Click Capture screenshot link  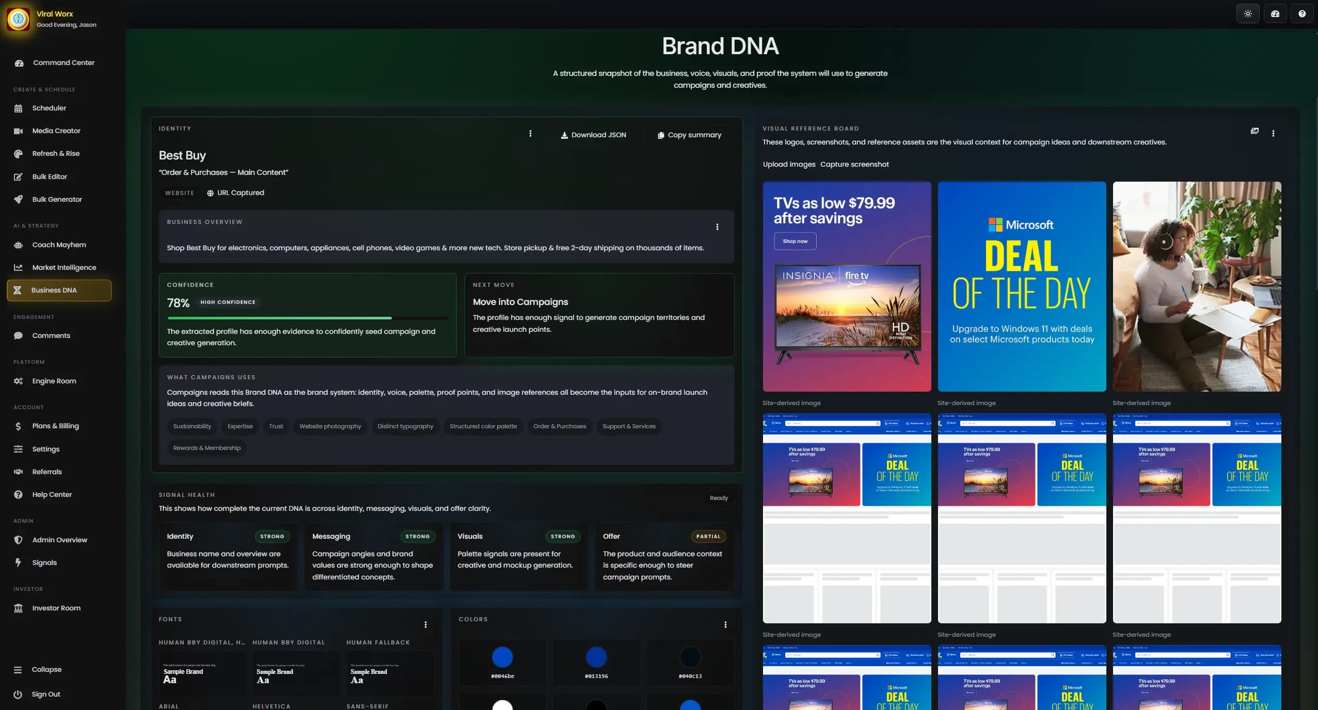854,164
